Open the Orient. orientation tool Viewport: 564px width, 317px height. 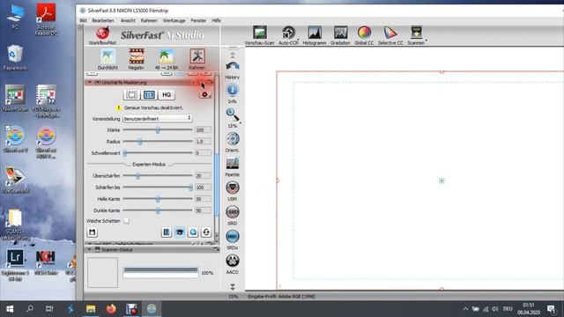click(233, 143)
